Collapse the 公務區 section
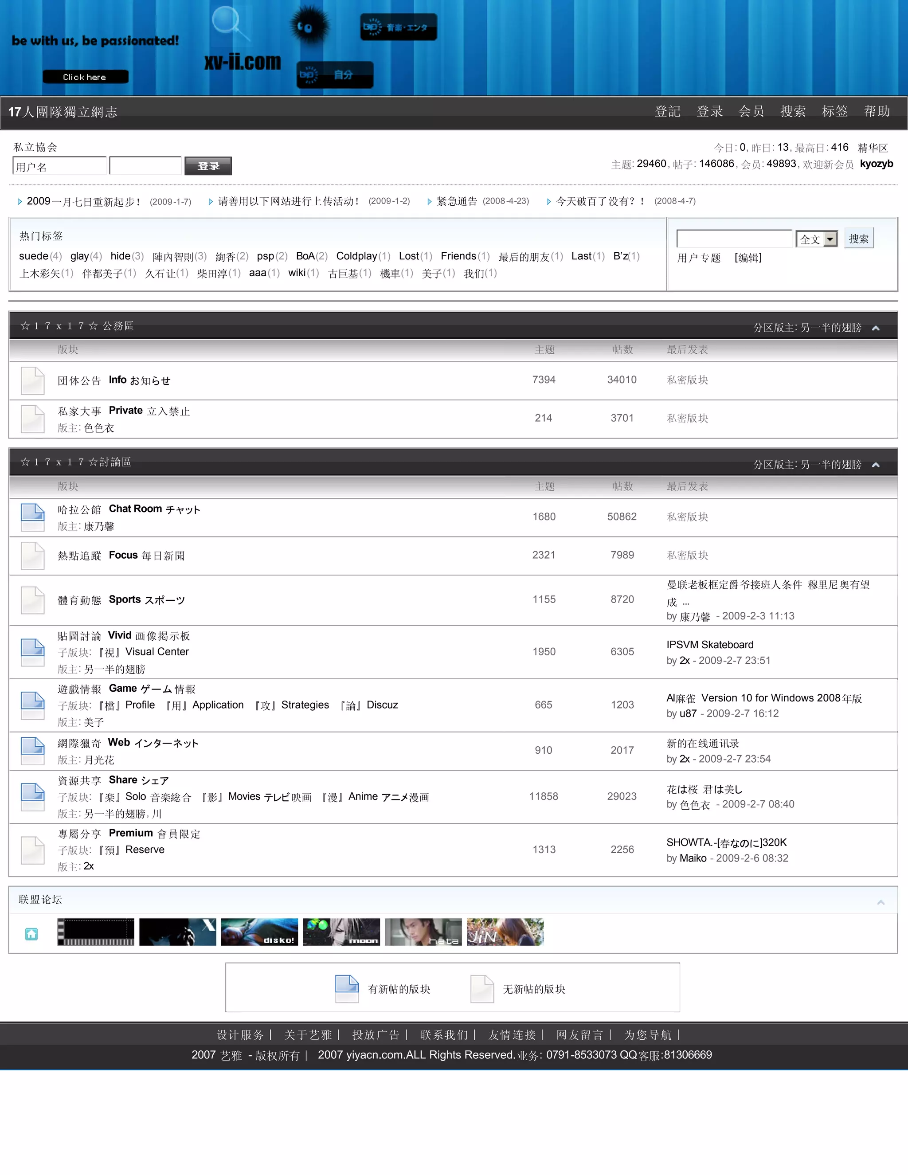908x1175 pixels. click(x=875, y=328)
